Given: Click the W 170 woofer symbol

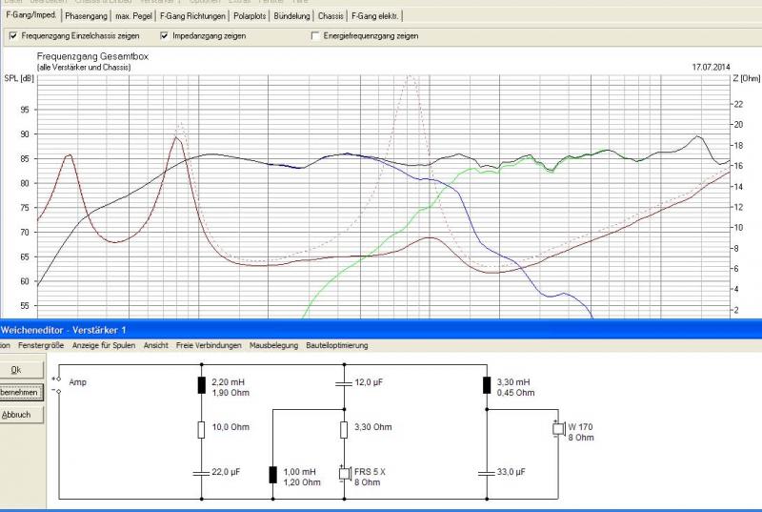Looking at the screenshot, I should 558,430.
